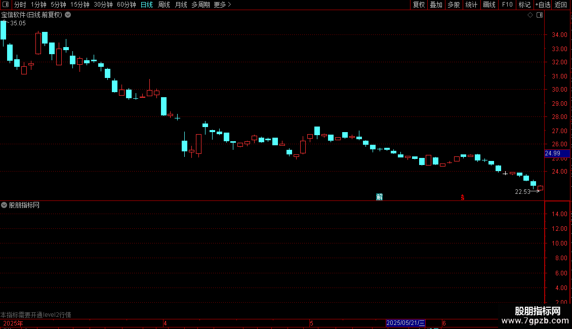The width and height of the screenshot is (572, 329).
Task: Click the 24.99 price marker on axis
Action: coord(557,153)
